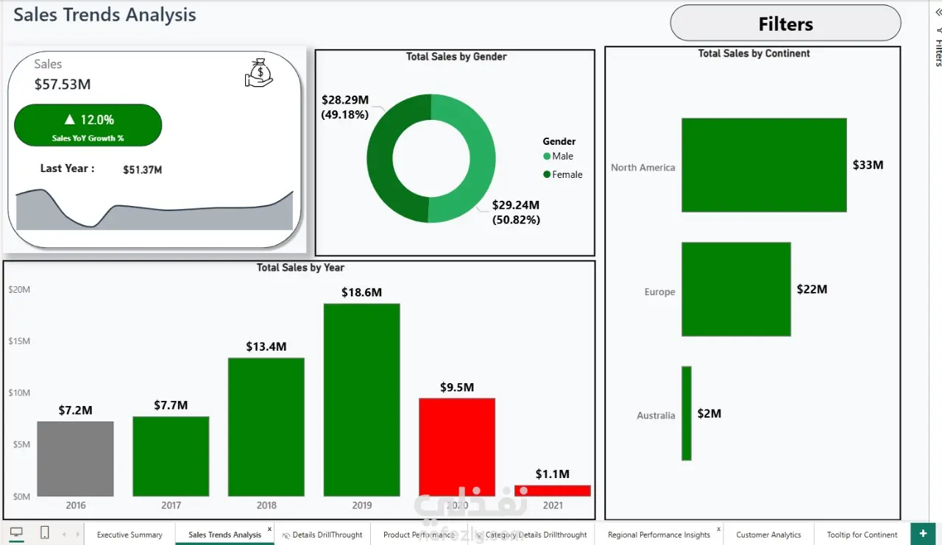Select the Europe bar
942x545 pixels.
coord(736,289)
